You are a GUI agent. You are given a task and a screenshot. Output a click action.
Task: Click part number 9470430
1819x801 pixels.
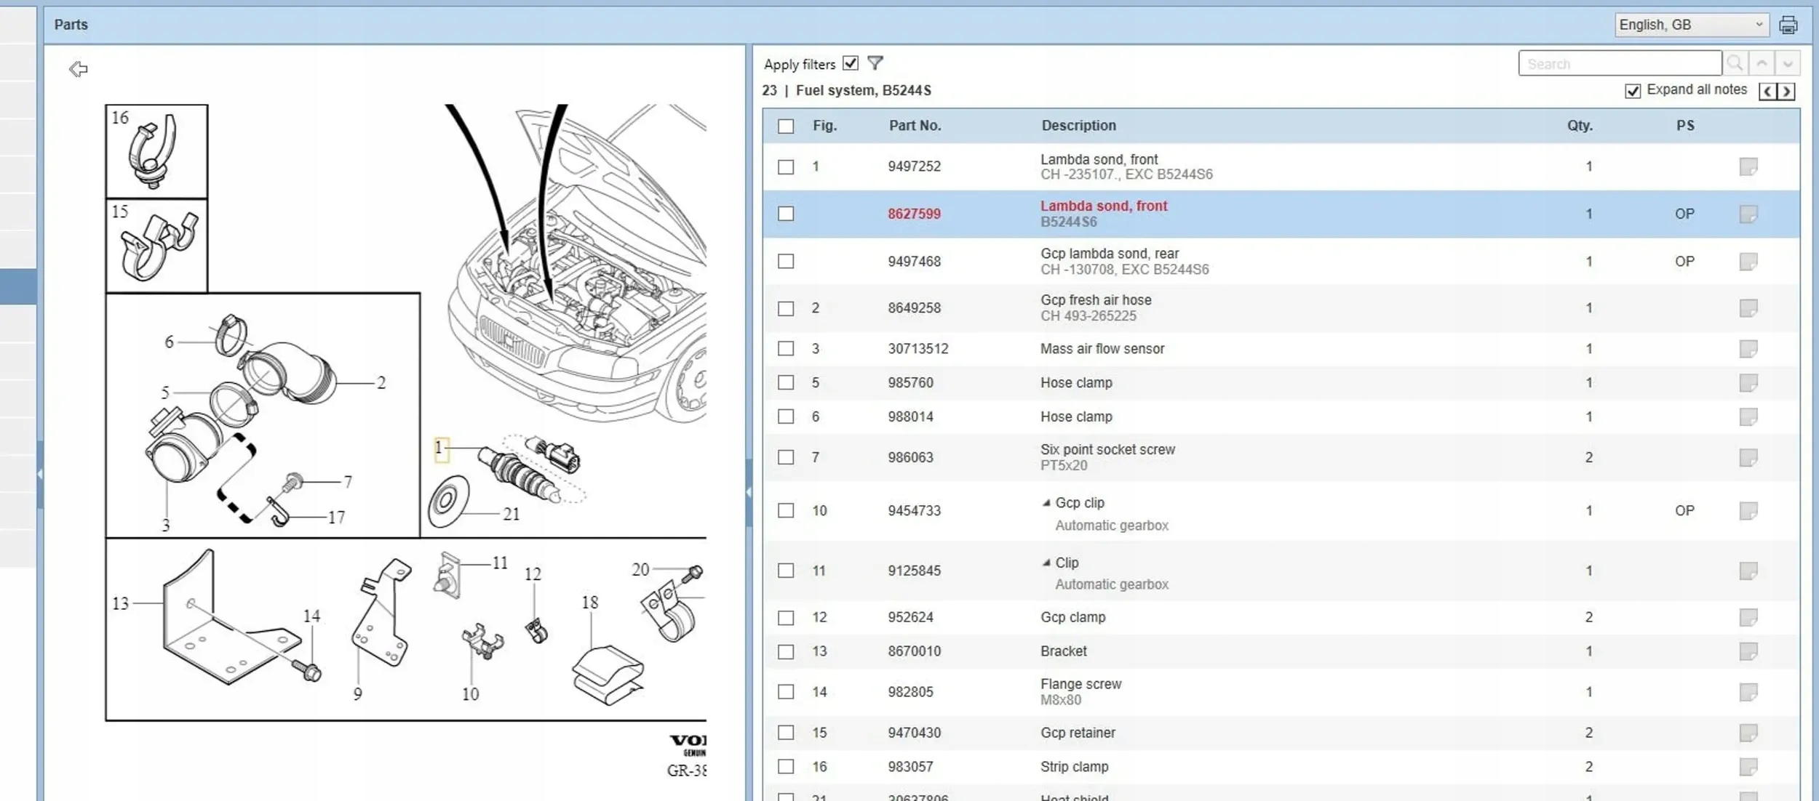[x=914, y=733]
